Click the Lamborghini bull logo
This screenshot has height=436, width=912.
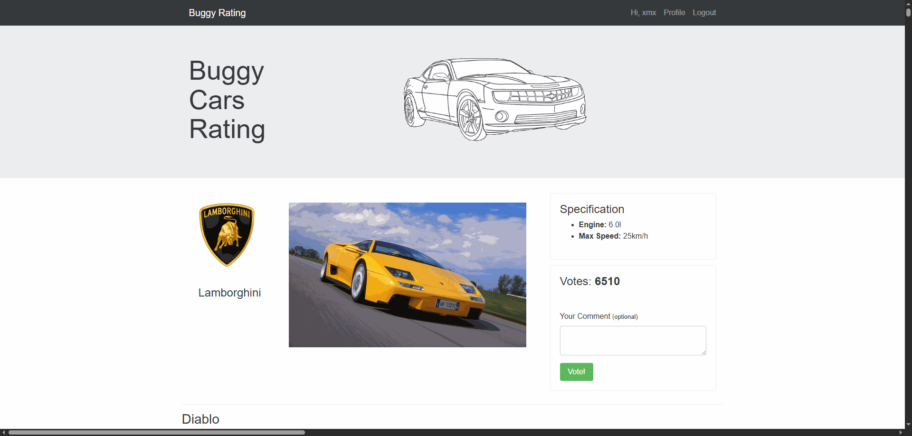(x=227, y=235)
